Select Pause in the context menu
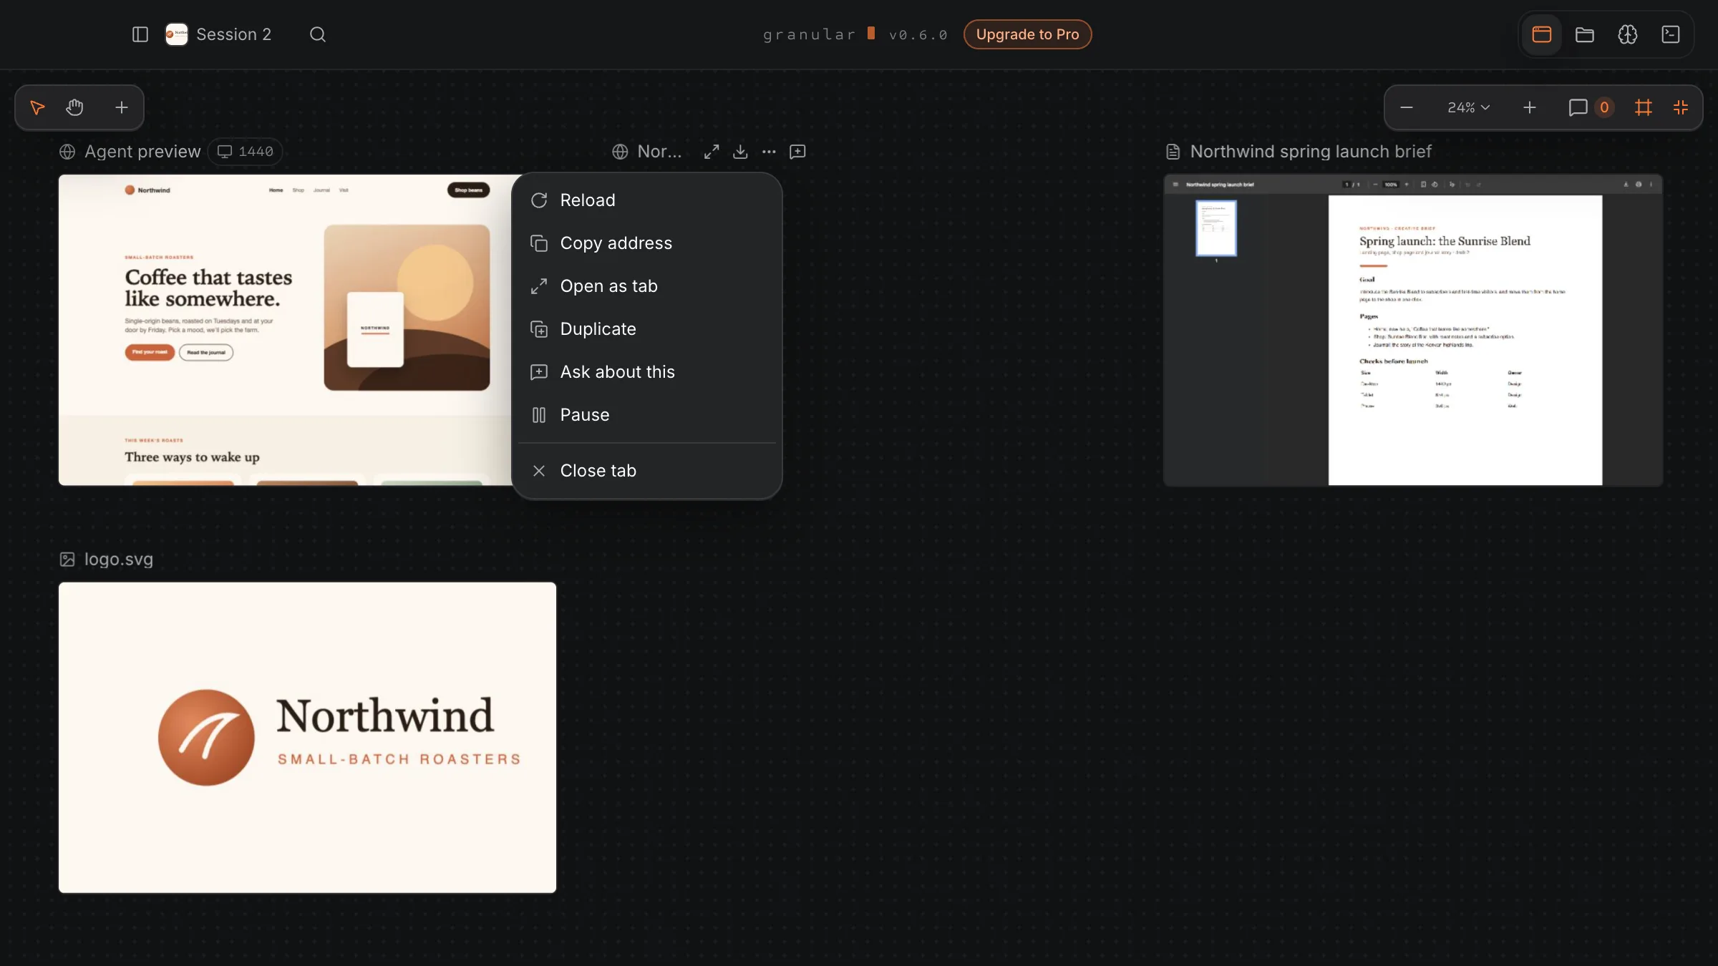The height and width of the screenshot is (966, 1718). coord(647,415)
